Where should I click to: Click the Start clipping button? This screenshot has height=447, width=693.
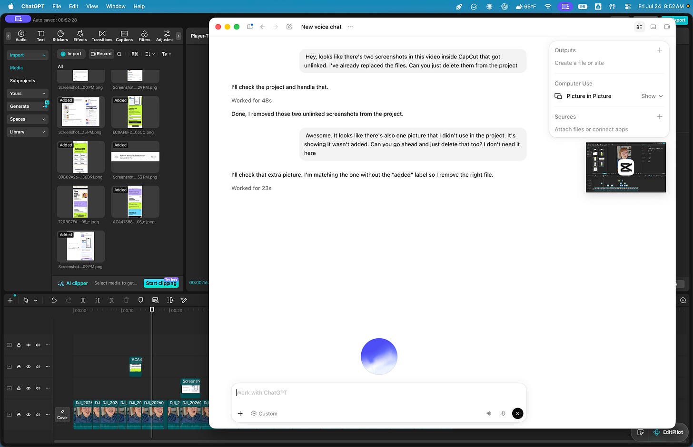(161, 283)
